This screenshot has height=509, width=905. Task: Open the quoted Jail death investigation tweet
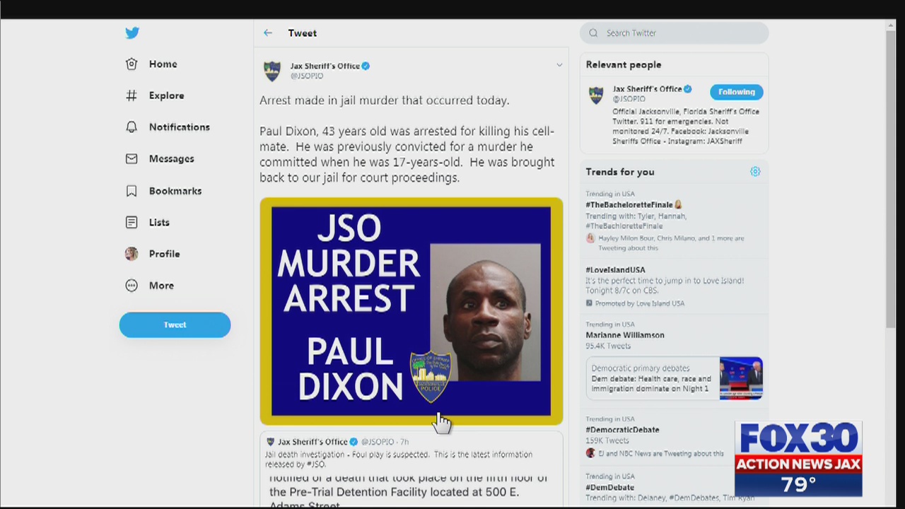tap(411, 469)
